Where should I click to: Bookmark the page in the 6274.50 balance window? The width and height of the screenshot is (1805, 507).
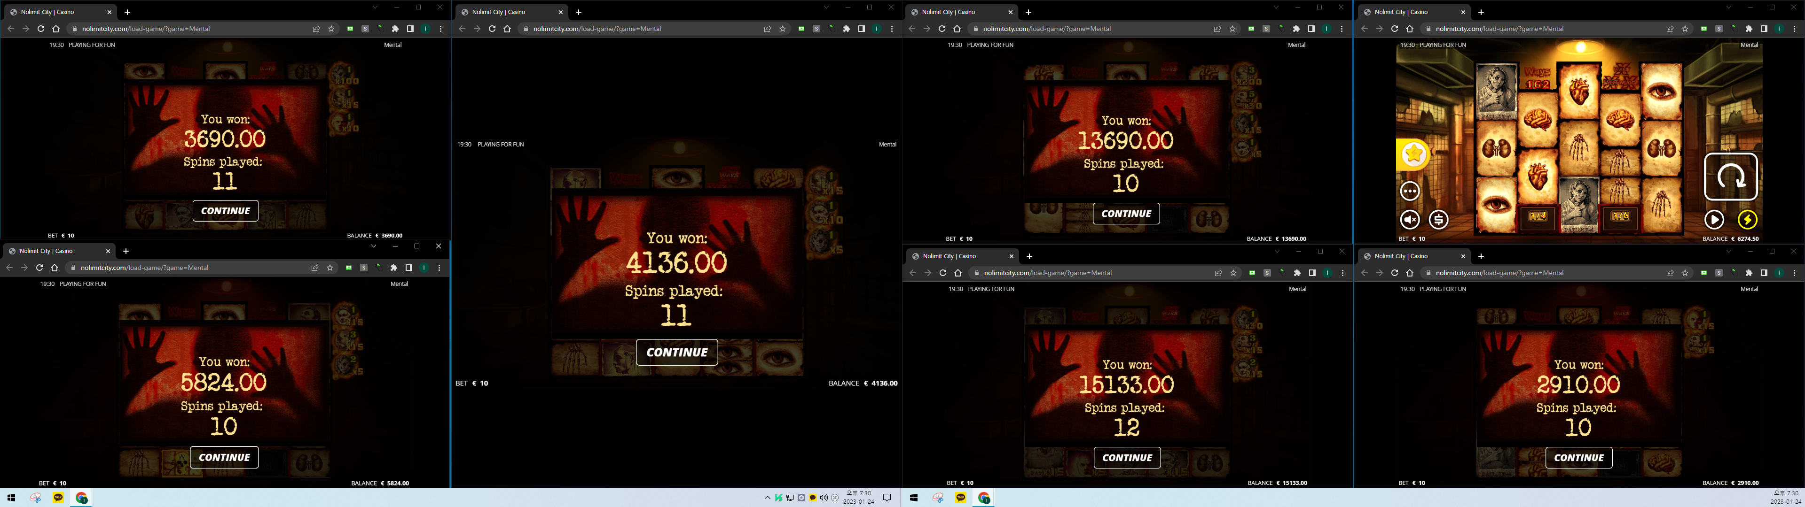point(1685,29)
